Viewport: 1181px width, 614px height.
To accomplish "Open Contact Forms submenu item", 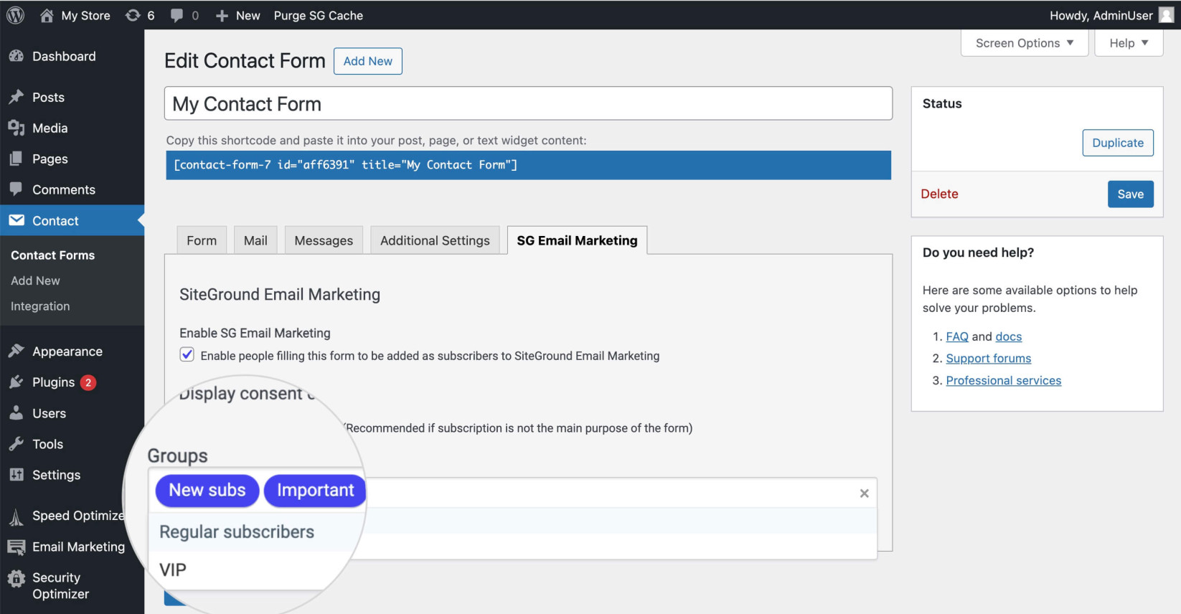I will 52,255.
